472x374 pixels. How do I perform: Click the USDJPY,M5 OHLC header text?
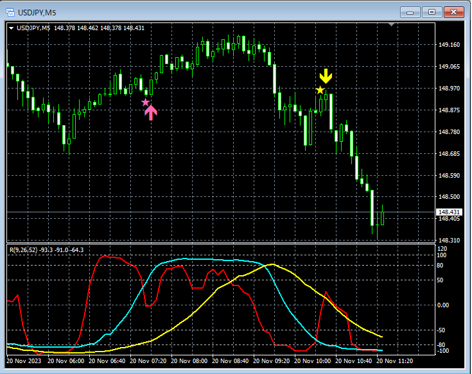(80, 28)
